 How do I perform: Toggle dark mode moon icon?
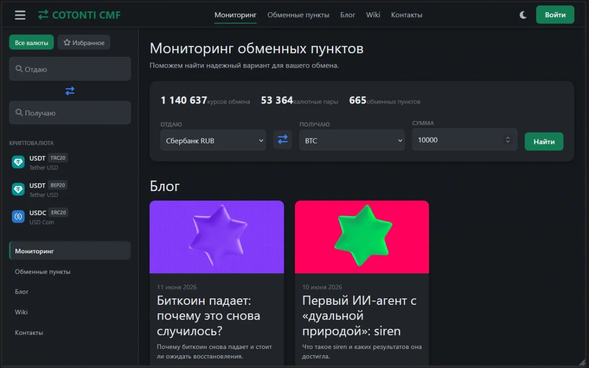click(523, 15)
